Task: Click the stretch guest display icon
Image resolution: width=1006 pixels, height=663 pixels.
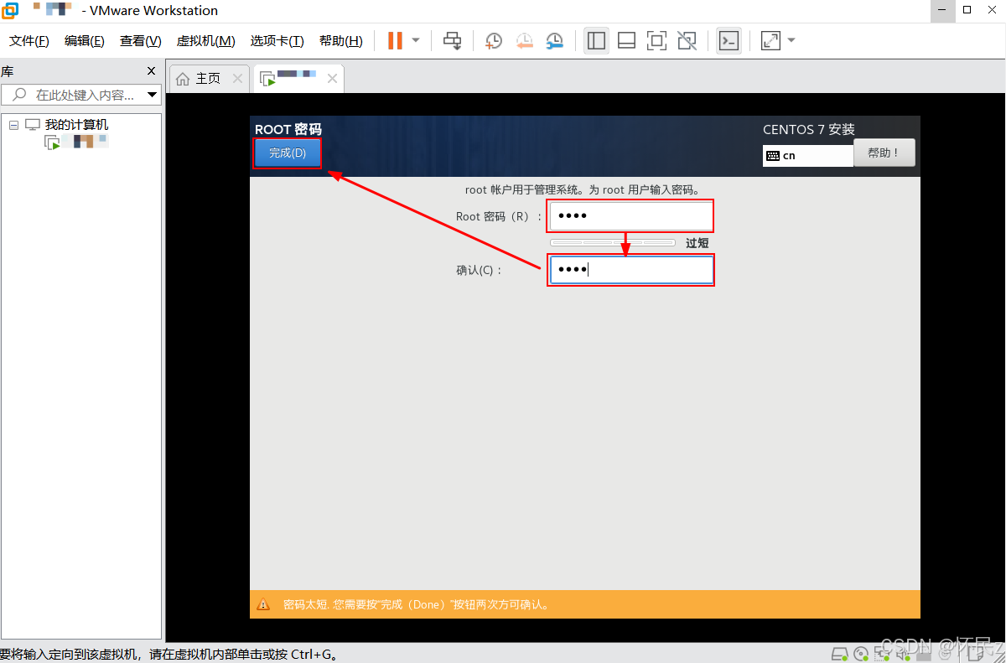Action: pyautogui.click(x=770, y=40)
